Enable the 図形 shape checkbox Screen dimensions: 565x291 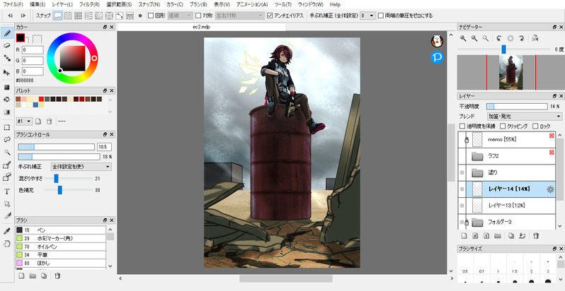tap(152, 16)
